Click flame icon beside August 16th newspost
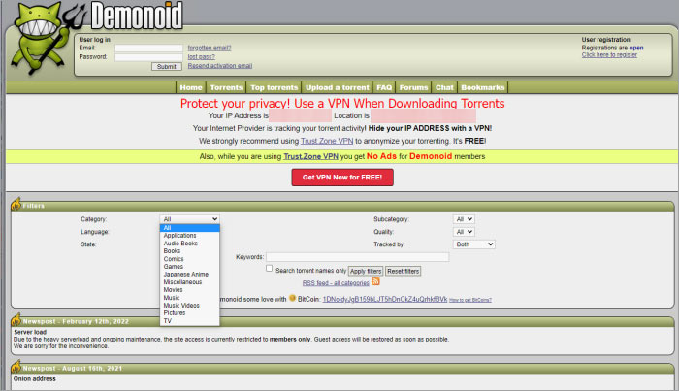This screenshot has width=679, height=391. click(x=16, y=367)
